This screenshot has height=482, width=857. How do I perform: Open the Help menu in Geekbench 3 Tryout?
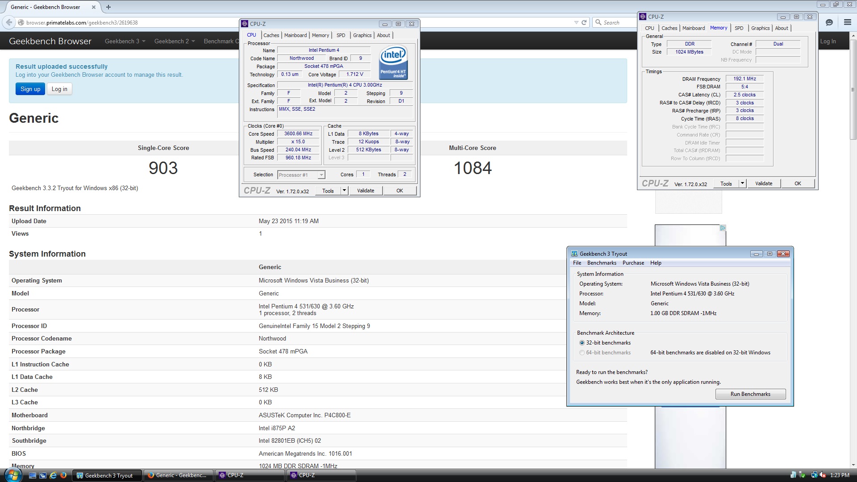[656, 263]
